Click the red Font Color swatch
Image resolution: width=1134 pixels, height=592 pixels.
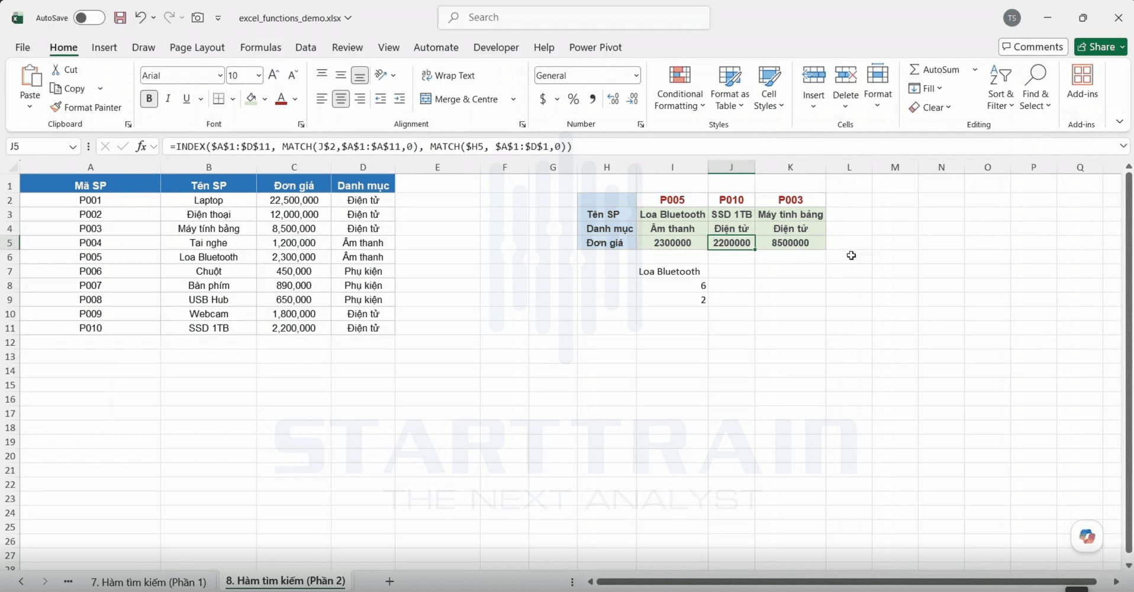pos(281,99)
